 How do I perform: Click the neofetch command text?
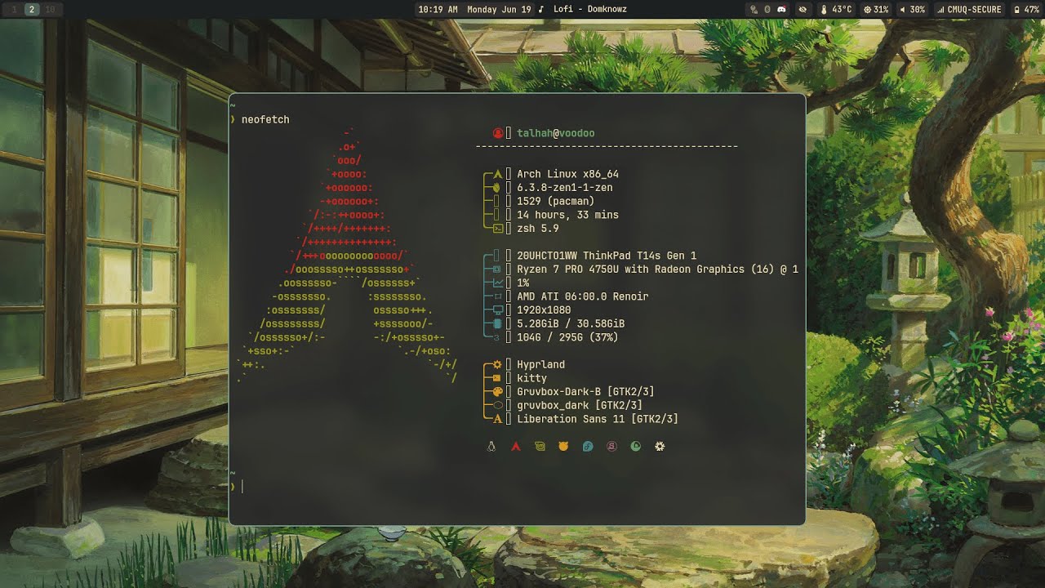pos(265,119)
